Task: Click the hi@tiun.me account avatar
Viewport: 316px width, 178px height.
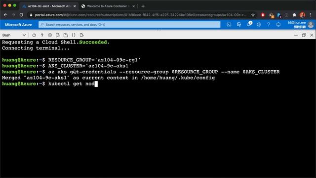Action: point(311,25)
